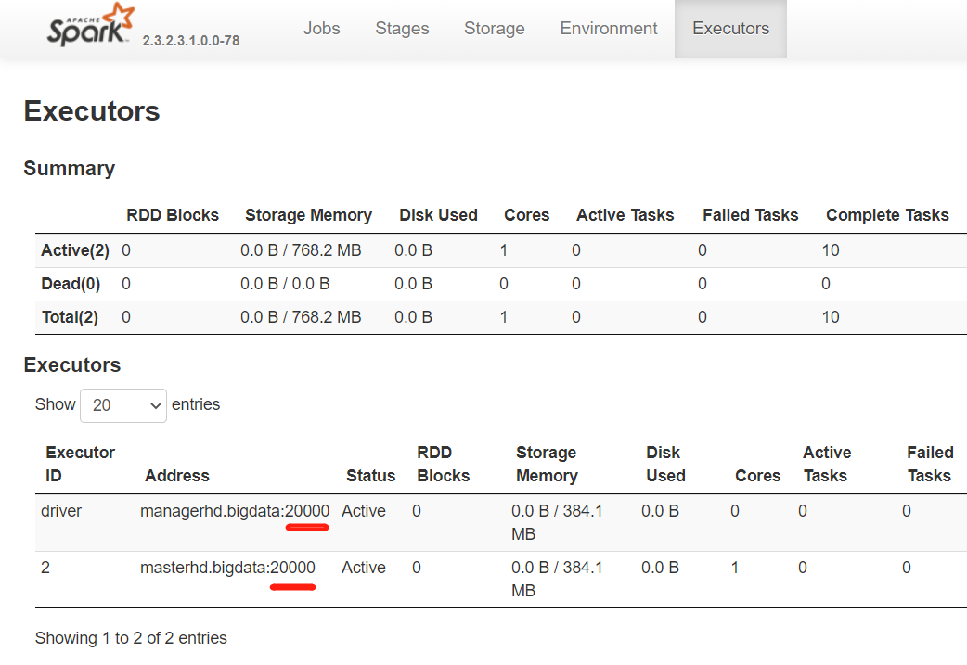Click the Apache Spark logo

(x=90, y=26)
